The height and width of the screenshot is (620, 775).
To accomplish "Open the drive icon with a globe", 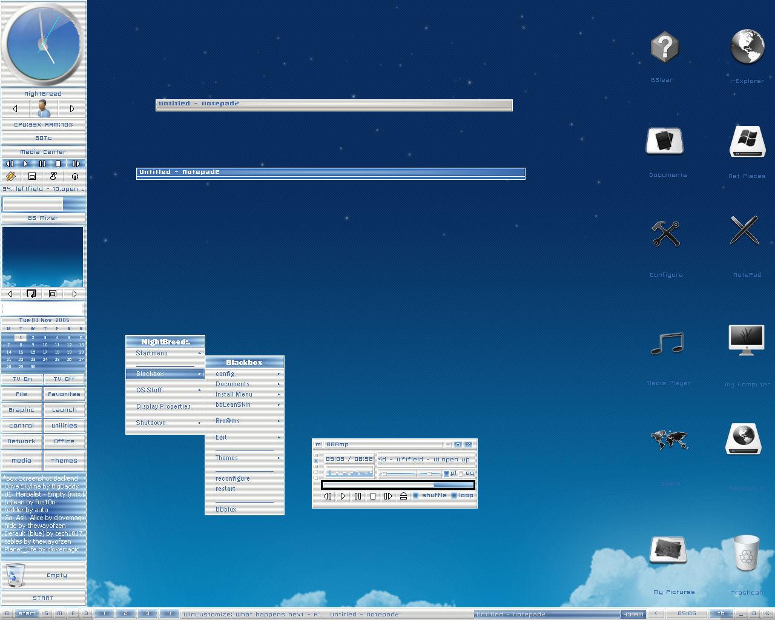I will point(743,439).
